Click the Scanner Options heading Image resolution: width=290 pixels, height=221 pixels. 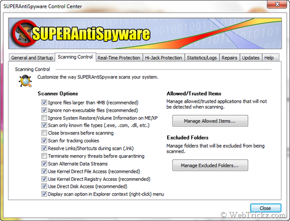(58, 93)
